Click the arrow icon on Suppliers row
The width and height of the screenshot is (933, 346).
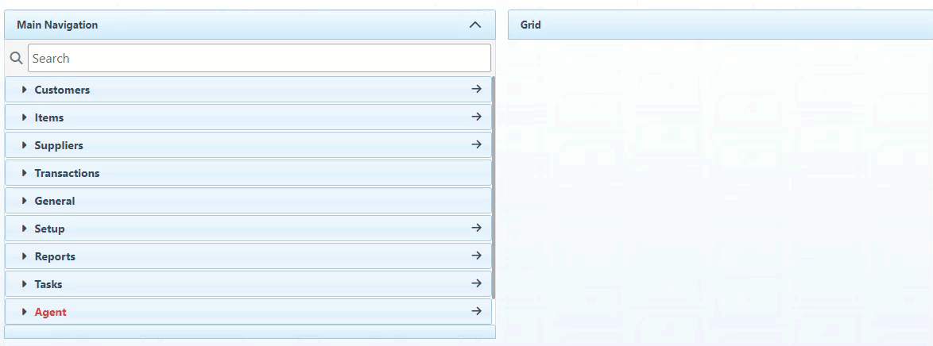[476, 145]
